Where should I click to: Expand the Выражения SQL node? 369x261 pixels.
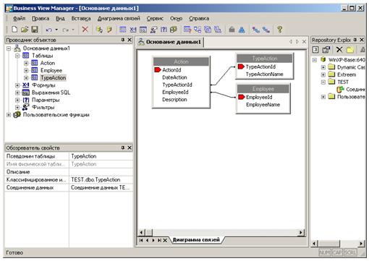[17, 93]
